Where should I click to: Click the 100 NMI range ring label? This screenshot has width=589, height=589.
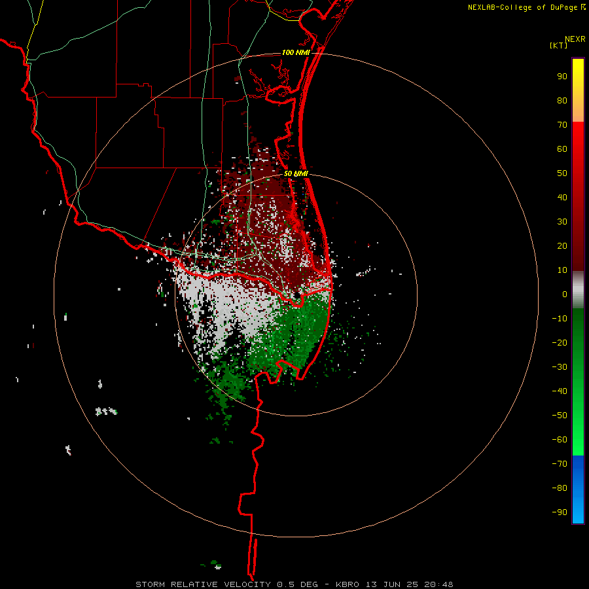(296, 52)
